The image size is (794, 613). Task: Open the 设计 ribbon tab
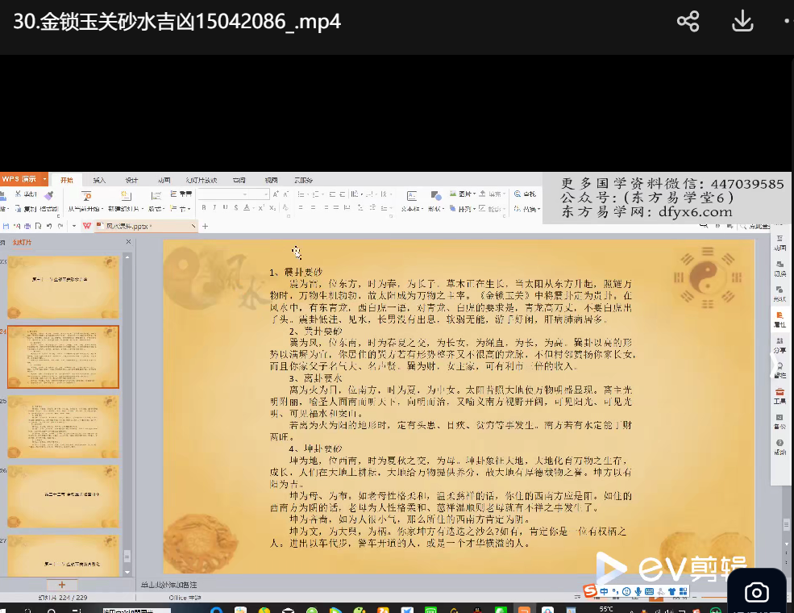[x=131, y=180]
